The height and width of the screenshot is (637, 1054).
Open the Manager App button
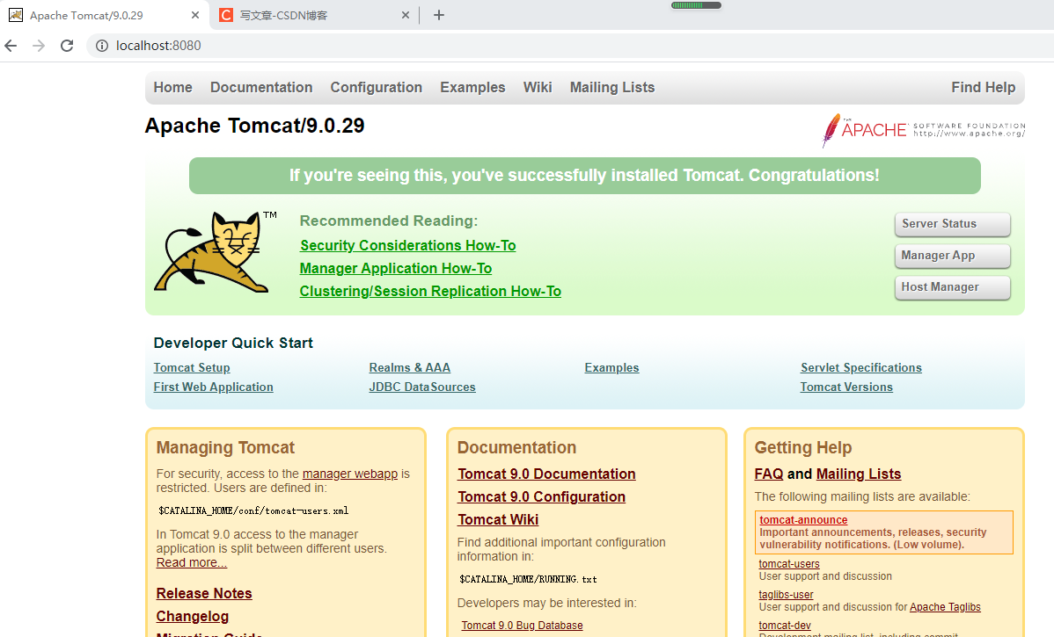pos(953,256)
